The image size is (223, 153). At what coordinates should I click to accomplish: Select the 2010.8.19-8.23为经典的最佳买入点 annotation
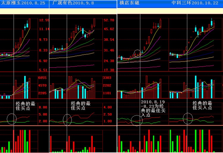click(153, 108)
